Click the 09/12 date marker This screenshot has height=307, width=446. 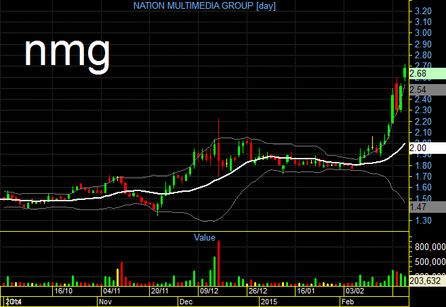(x=209, y=291)
